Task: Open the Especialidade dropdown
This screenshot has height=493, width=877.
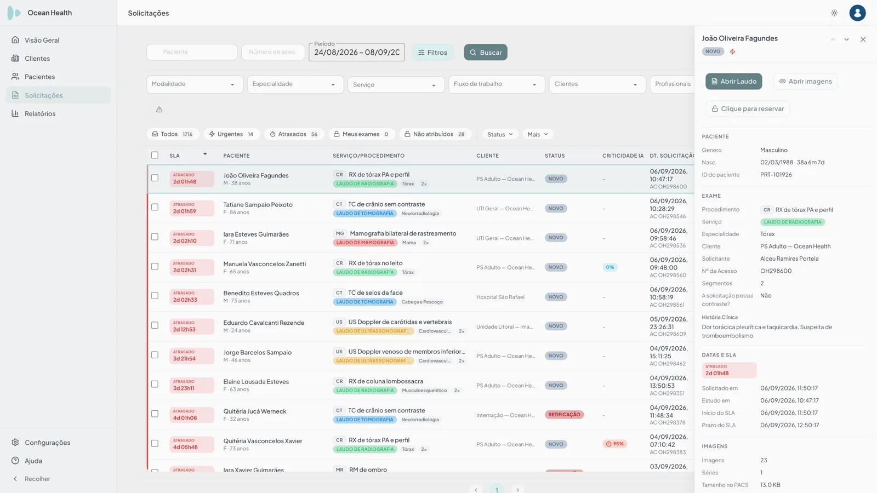Action: pos(295,84)
